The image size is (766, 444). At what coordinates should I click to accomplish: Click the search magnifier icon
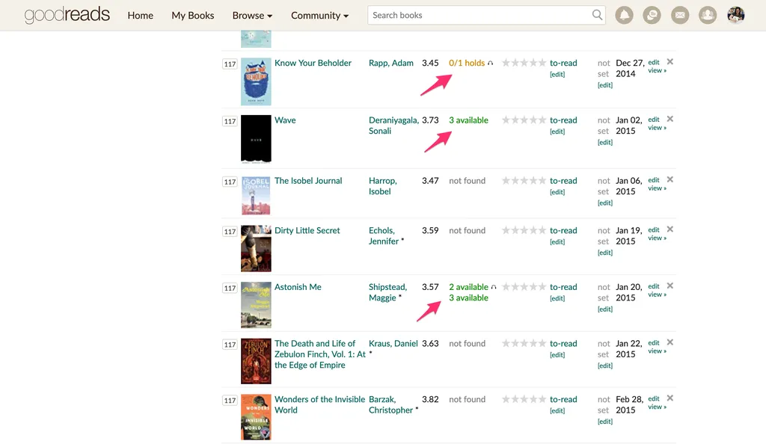click(597, 15)
